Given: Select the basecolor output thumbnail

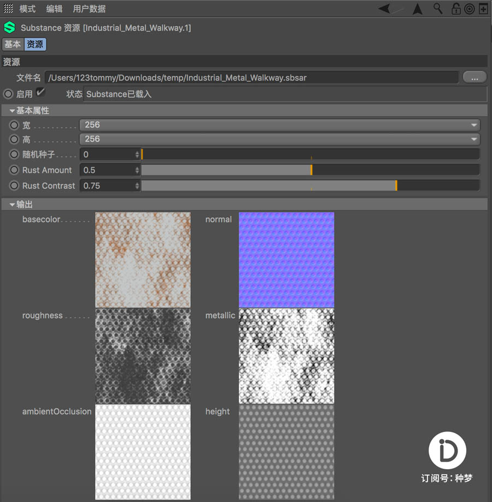Looking at the screenshot, I should (143, 260).
